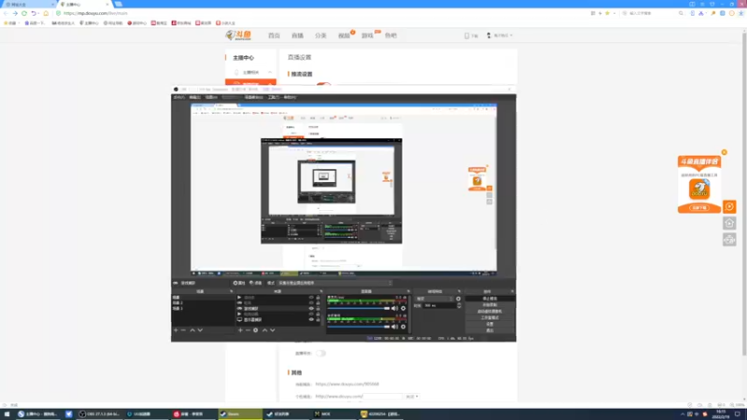Viewport: 747px width, 420px height.
Task: Open 直播 in Douyu navigation
Action: tap(297, 35)
